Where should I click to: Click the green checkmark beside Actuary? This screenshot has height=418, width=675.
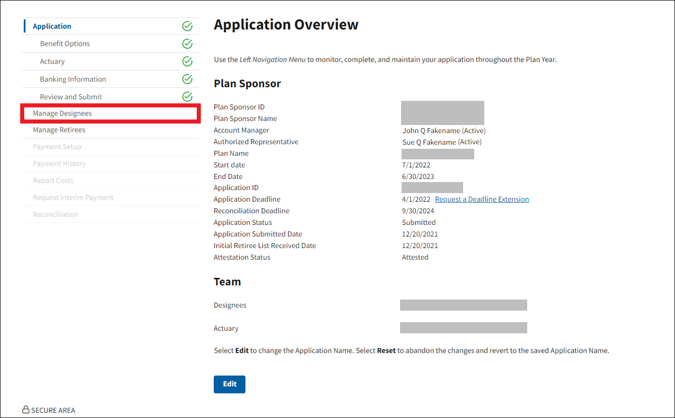(187, 62)
